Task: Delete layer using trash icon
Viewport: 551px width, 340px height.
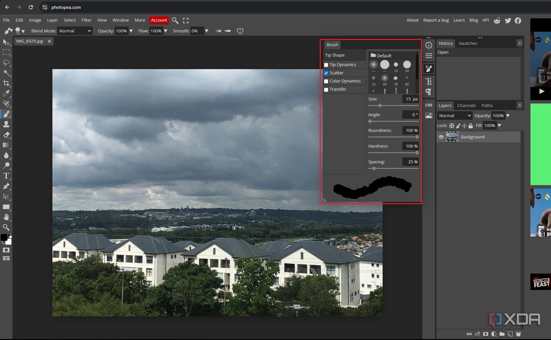Action: pyautogui.click(x=518, y=334)
